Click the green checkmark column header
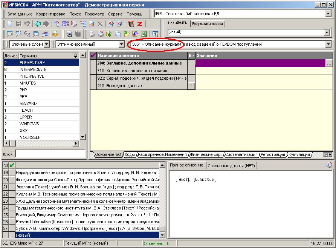The image size is (336, 248). tap(12, 165)
